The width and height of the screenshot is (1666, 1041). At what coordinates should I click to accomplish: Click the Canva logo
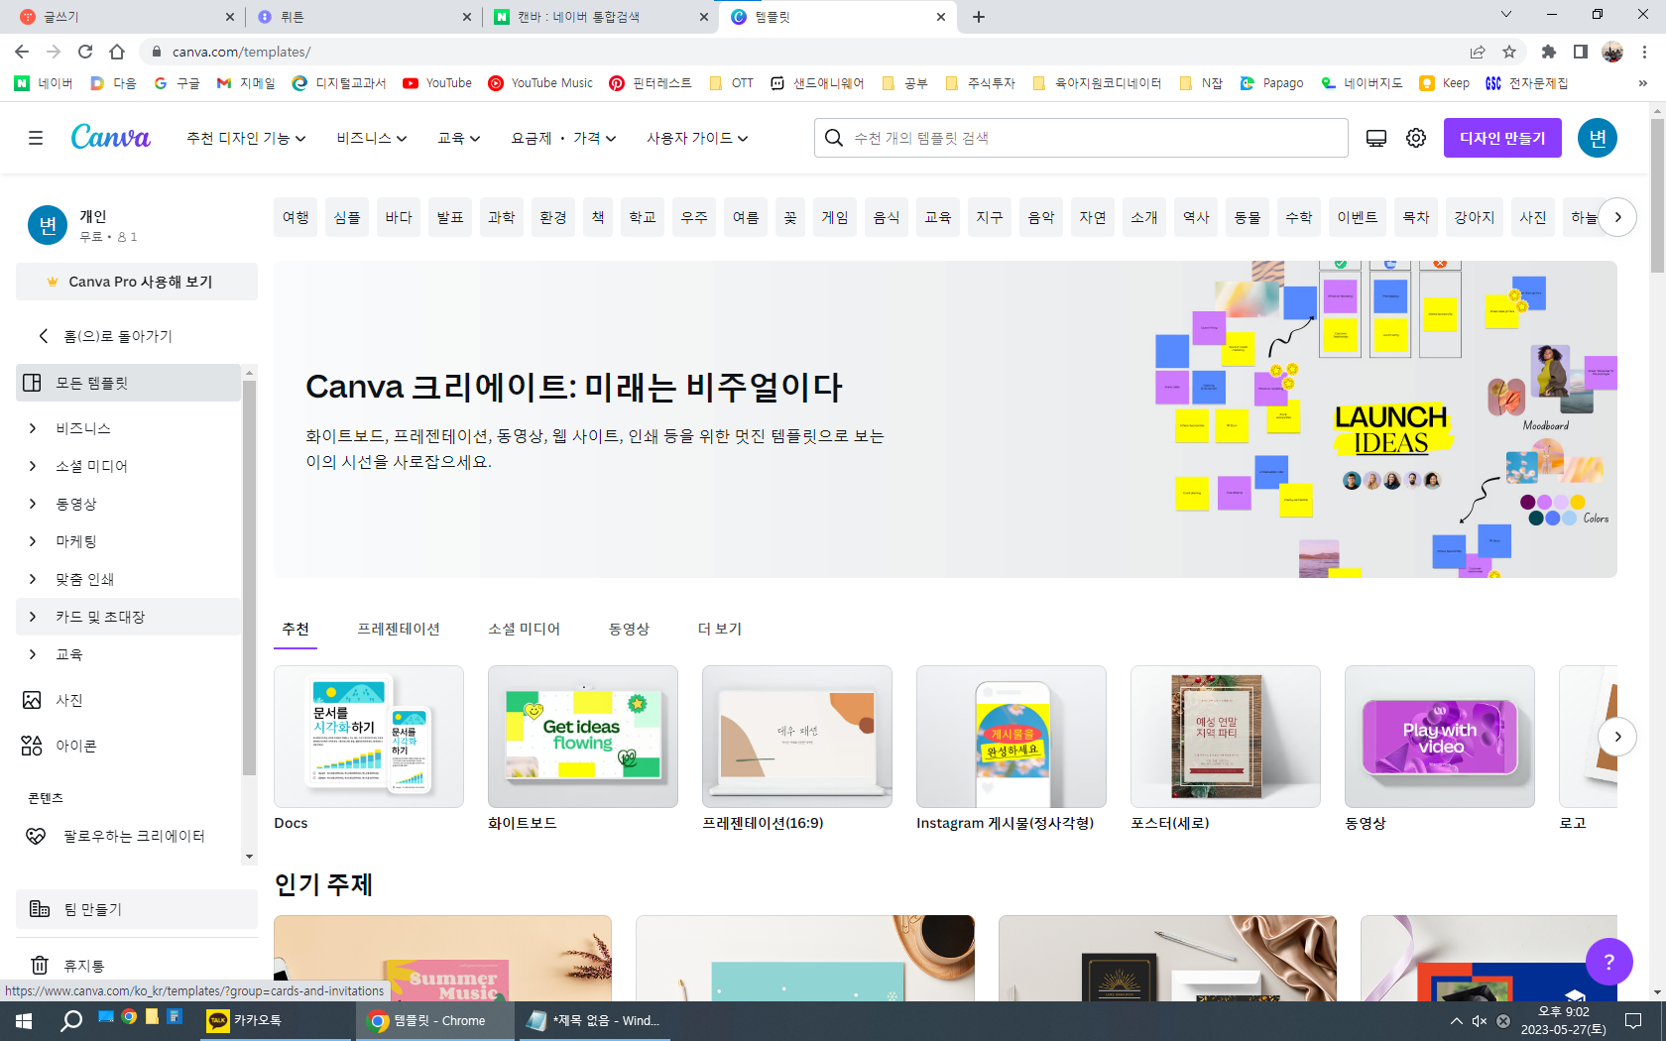111,137
